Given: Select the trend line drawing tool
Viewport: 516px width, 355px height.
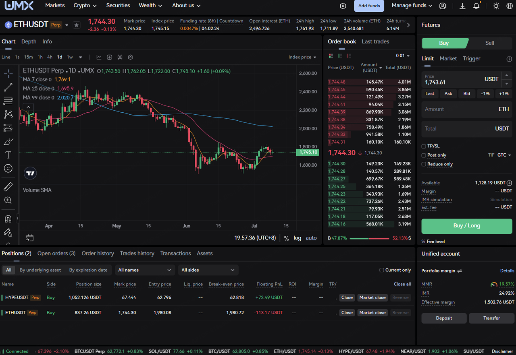Looking at the screenshot, I should 8,87.
